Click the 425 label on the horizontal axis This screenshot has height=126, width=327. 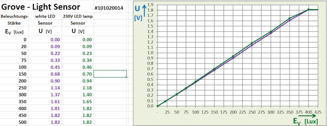click(x=318, y=112)
